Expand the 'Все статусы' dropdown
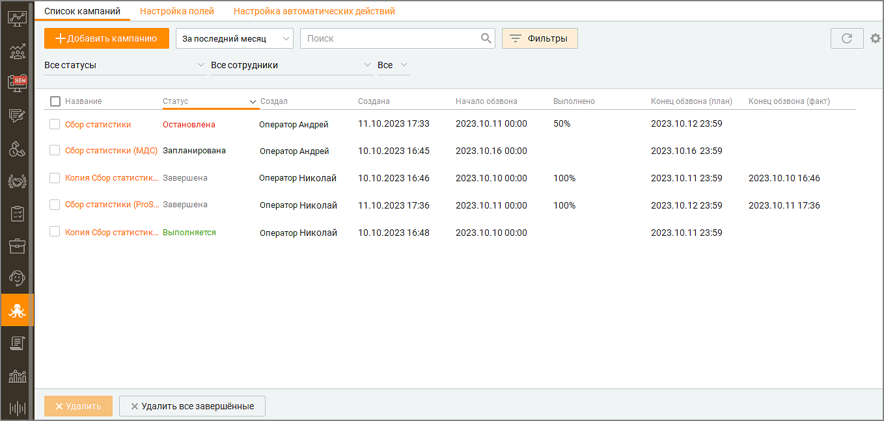Image resolution: width=884 pixels, height=421 pixels. click(x=125, y=66)
